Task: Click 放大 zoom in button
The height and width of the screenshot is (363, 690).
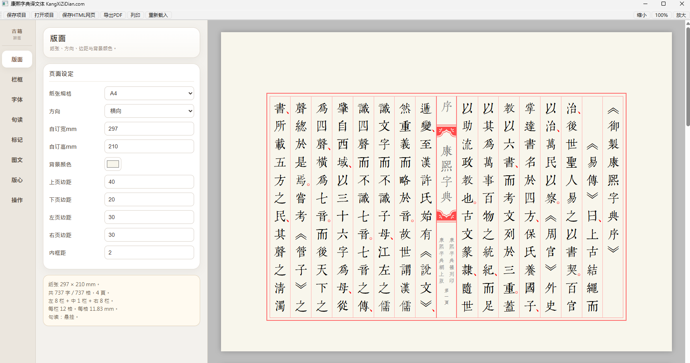Action: (681, 15)
